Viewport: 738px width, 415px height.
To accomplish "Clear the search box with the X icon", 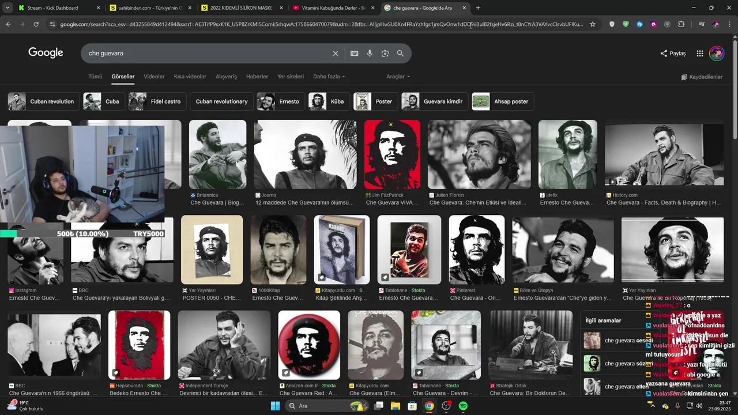I will [x=336, y=53].
